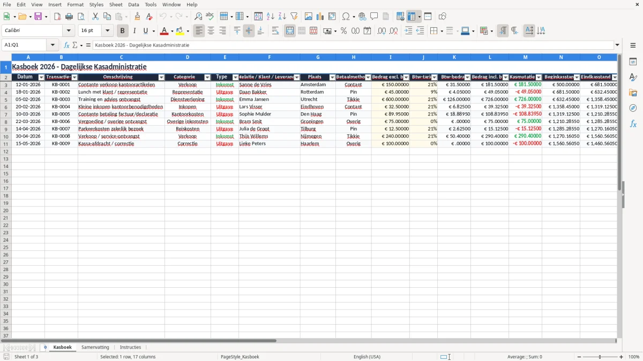This screenshot has height=361, width=643.
Task: Select column header G
Action: click(318, 57)
